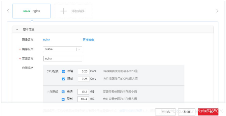Screen dimensions: 226x116
Task: Click the memory 限制 1024 MiB field
Action: point(83,99)
